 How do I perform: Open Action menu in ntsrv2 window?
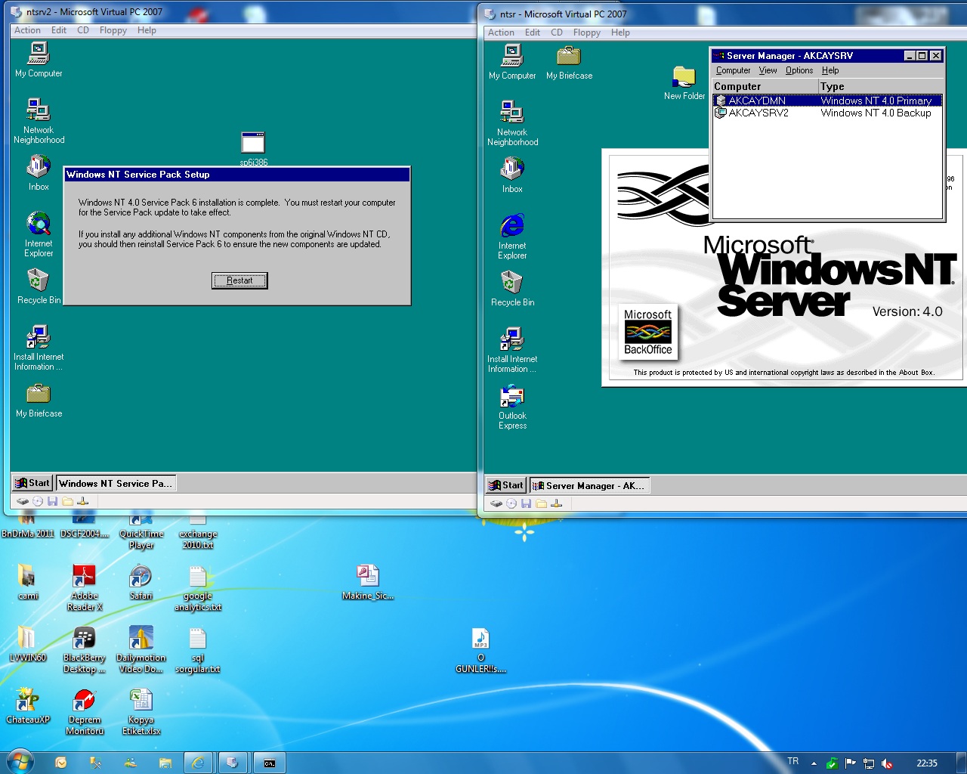[x=27, y=30]
